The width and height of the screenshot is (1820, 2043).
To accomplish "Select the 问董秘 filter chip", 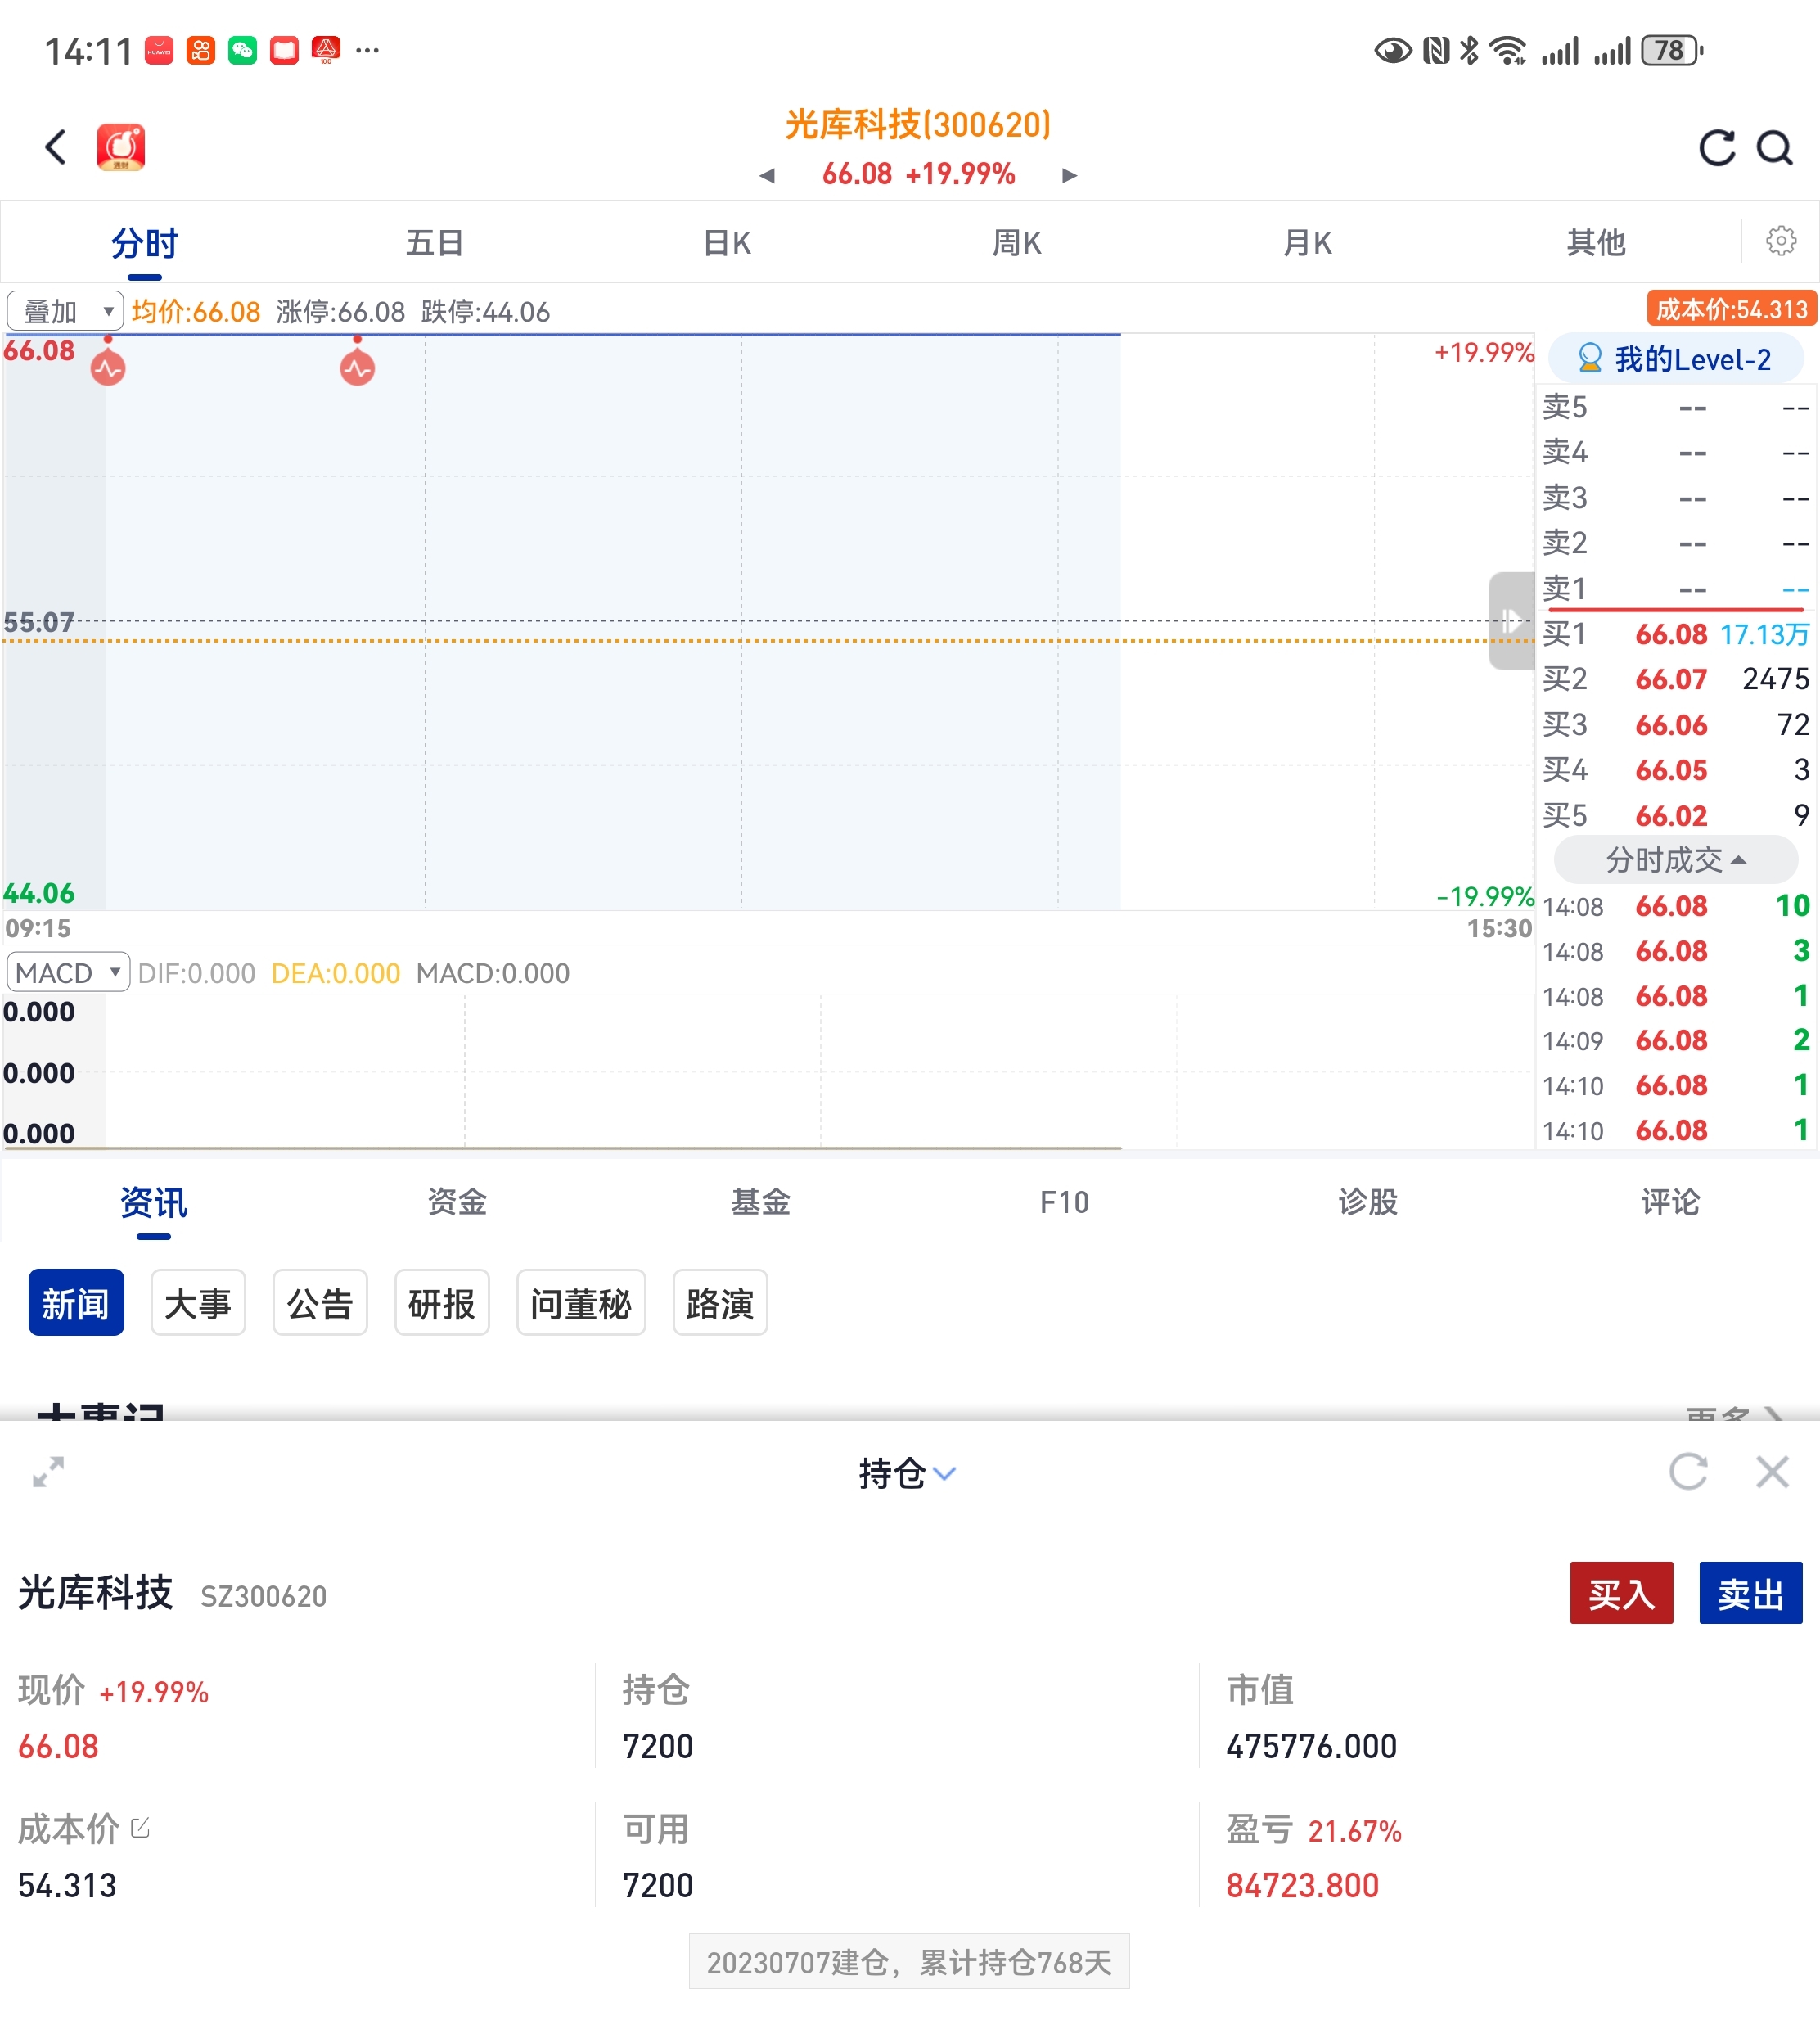I will tap(581, 1303).
